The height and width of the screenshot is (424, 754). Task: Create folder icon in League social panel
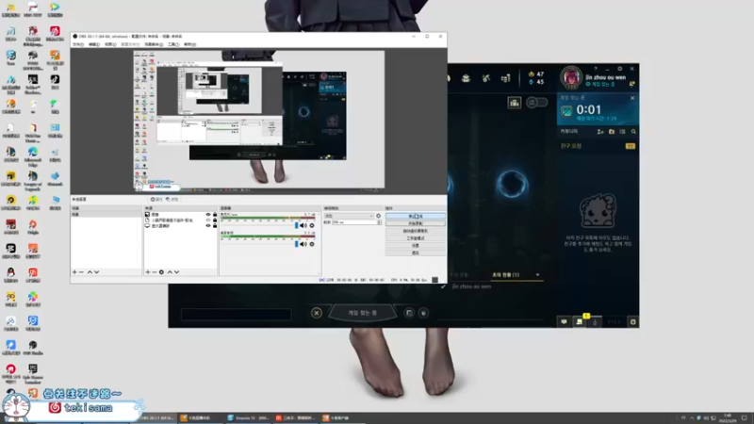(612, 131)
